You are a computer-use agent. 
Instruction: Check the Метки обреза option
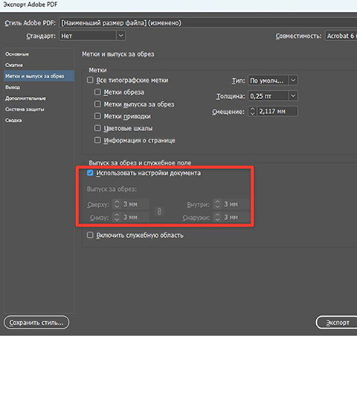point(97,92)
